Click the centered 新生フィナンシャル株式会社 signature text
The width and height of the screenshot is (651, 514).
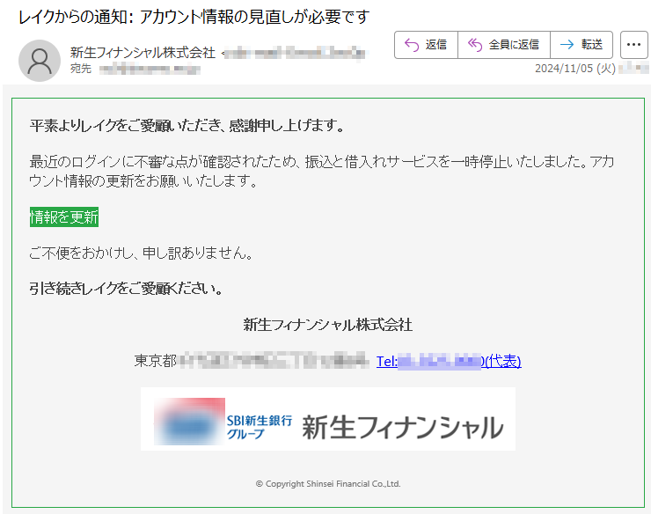pyautogui.click(x=328, y=325)
